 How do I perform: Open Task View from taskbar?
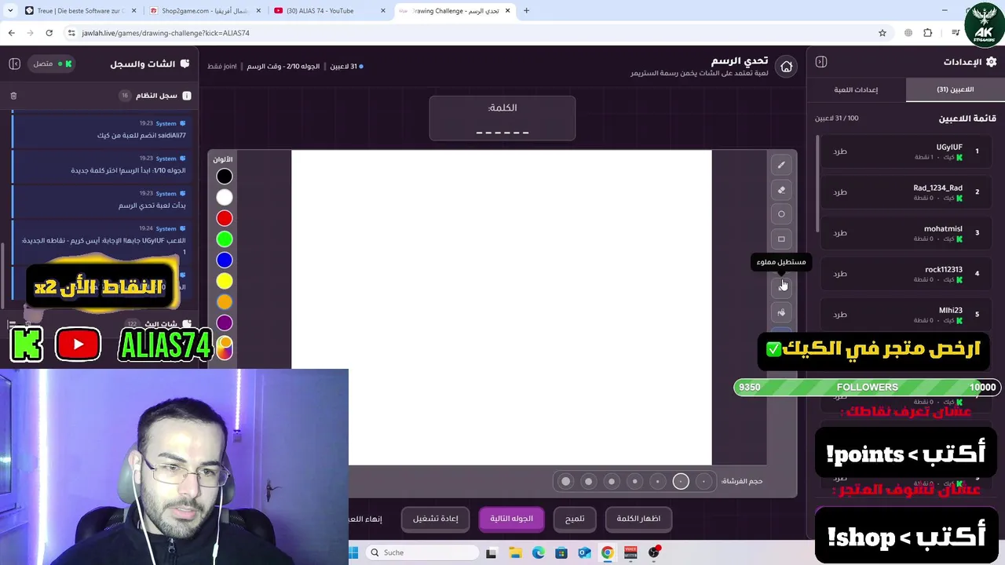(492, 553)
